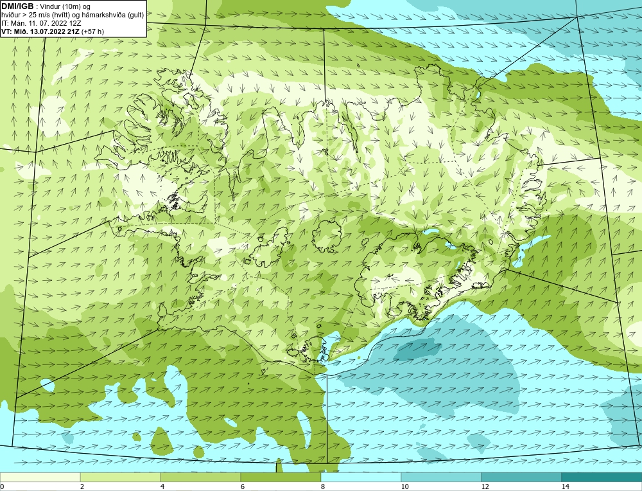Click the 'VT: Mið. 13.07.2022 21Z' valid time

tap(41, 31)
